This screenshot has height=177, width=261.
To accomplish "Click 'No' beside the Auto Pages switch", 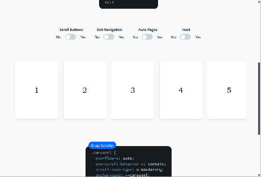I will point(135,37).
